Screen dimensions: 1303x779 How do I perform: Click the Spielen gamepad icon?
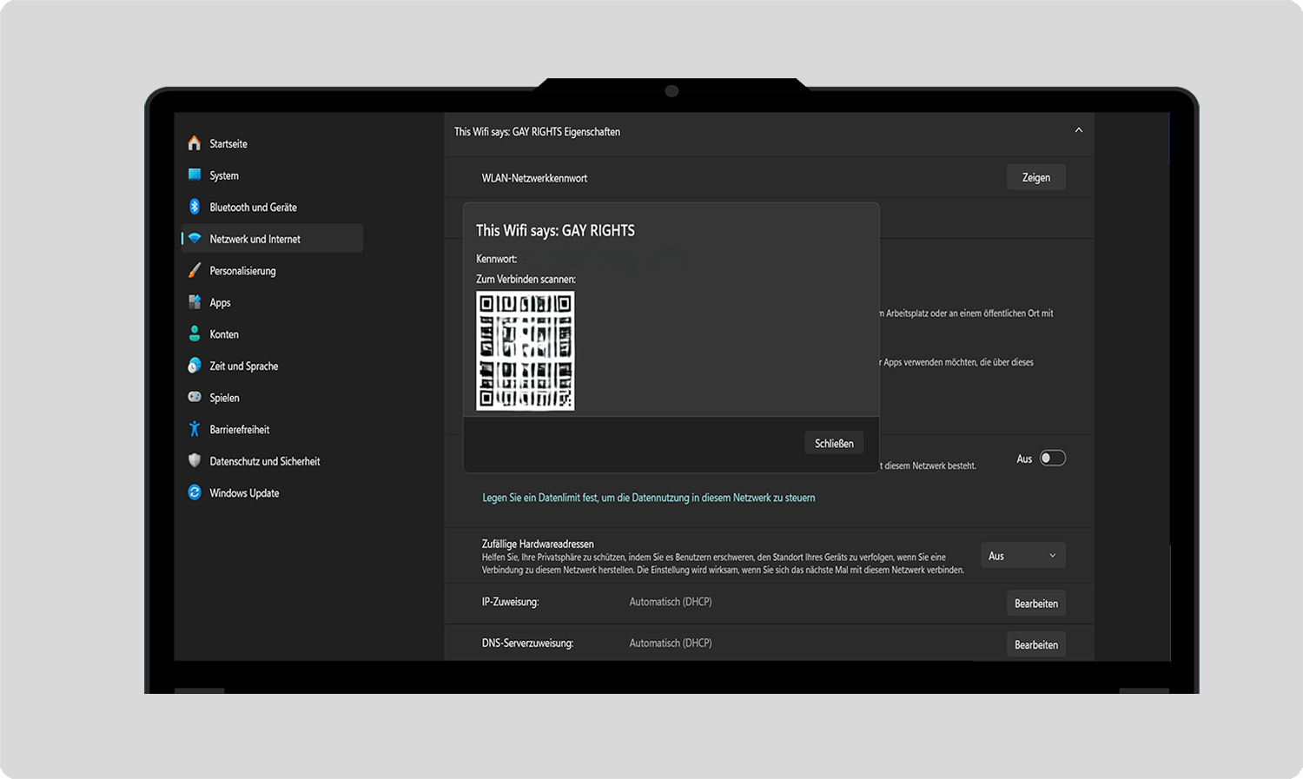[195, 397]
